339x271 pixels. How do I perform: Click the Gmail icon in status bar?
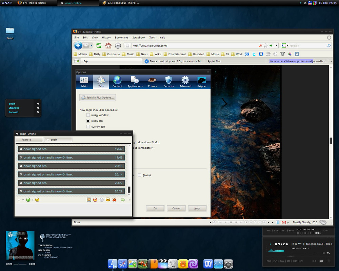(284, 222)
